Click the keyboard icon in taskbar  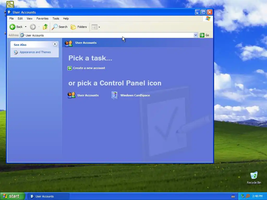tap(233, 196)
